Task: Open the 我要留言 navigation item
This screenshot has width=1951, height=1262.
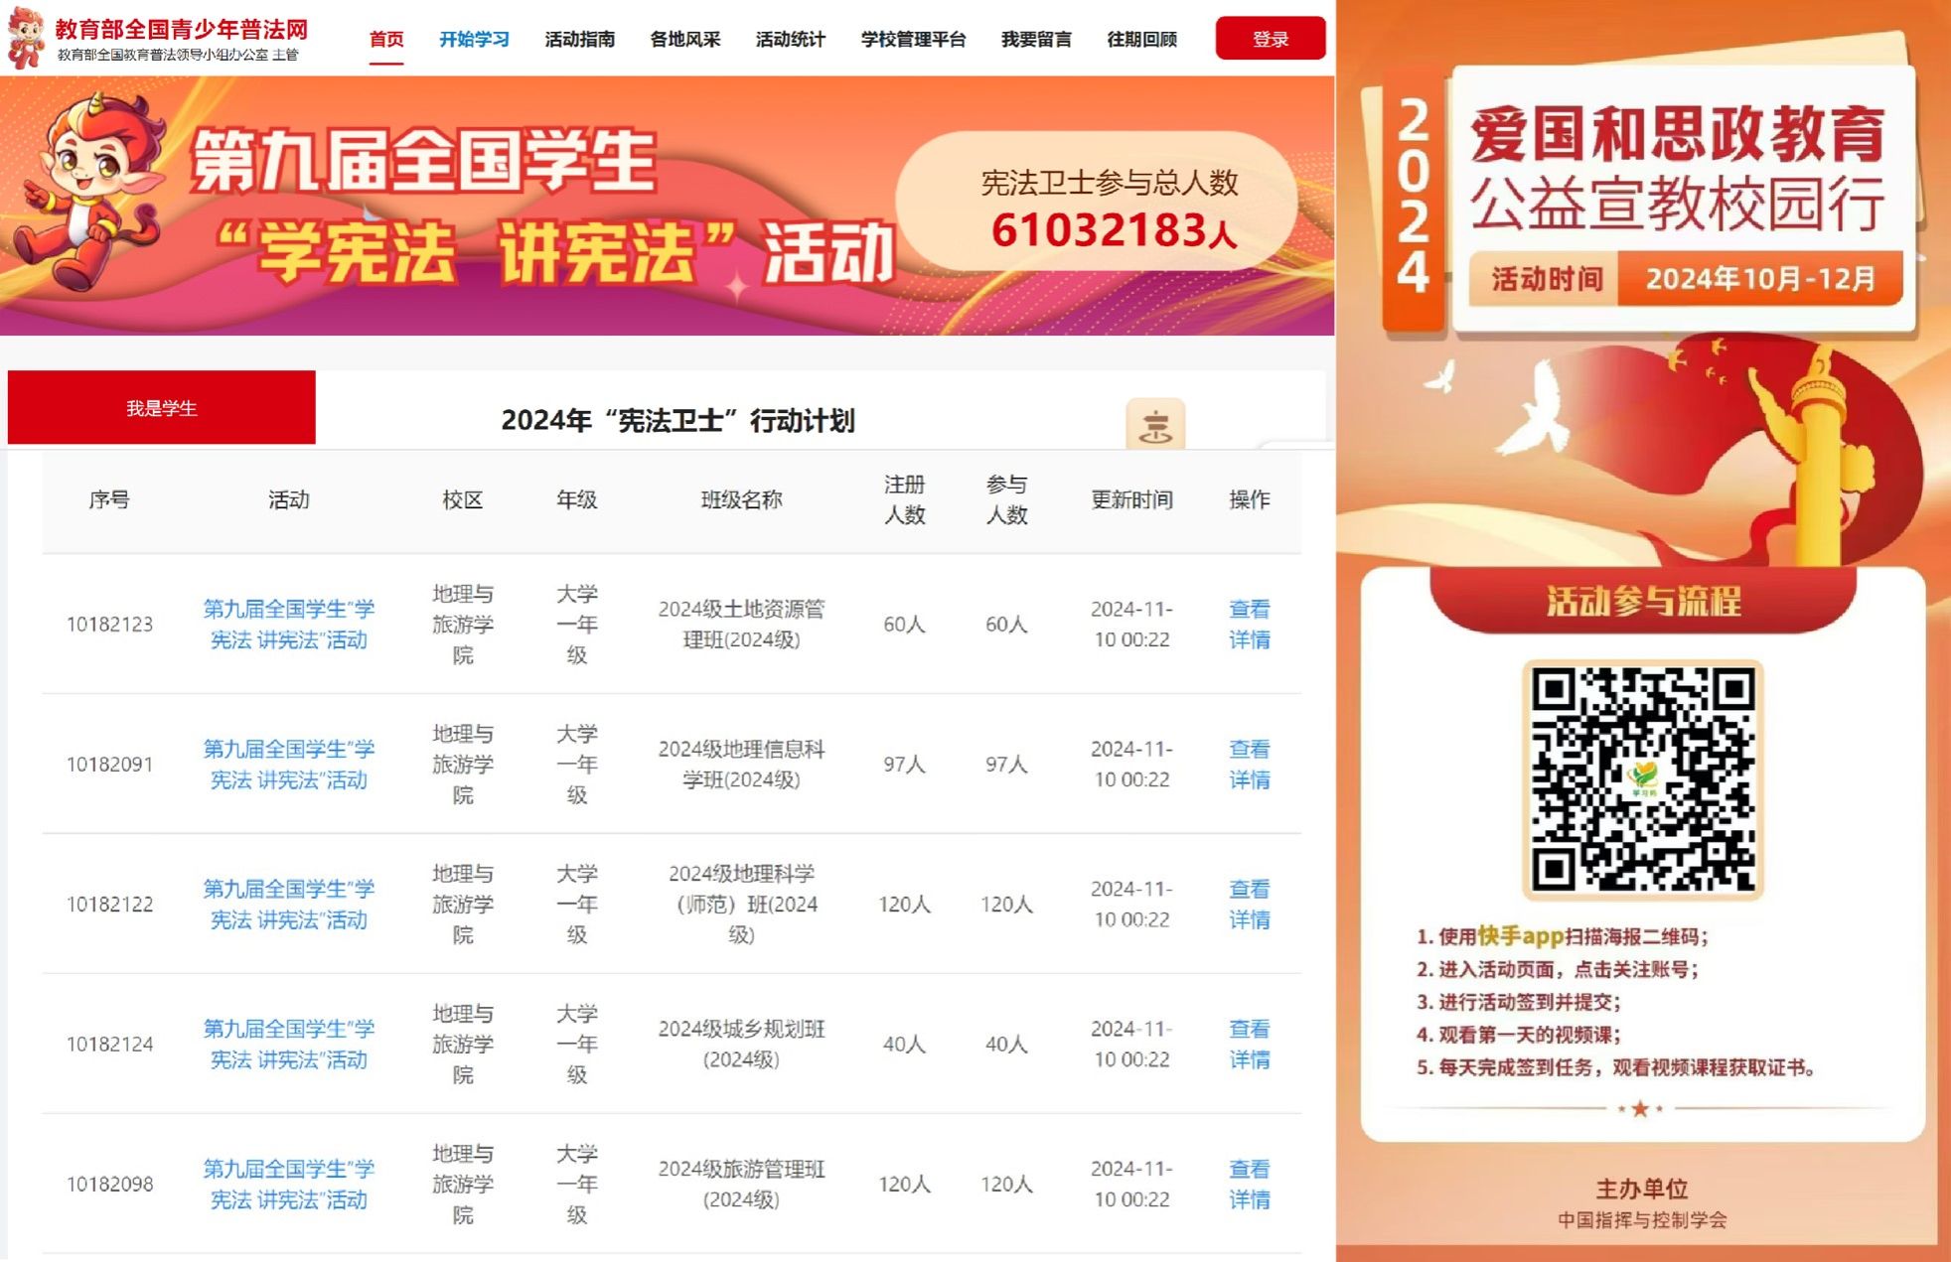Action: tap(1036, 40)
